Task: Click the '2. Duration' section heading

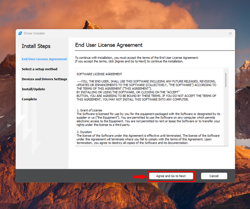Action: click(84, 132)
